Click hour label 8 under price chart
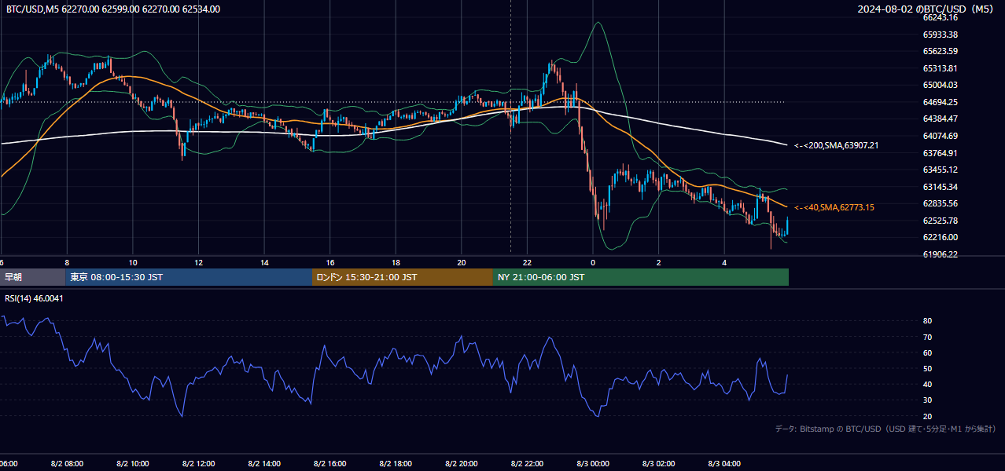The width and height of the screenshot is (1005, 471). tap(67, 263)
